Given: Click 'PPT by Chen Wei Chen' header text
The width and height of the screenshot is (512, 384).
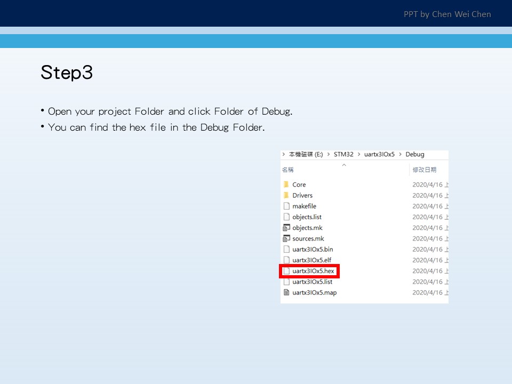Looking at the screenshot, I should (447, 14).
